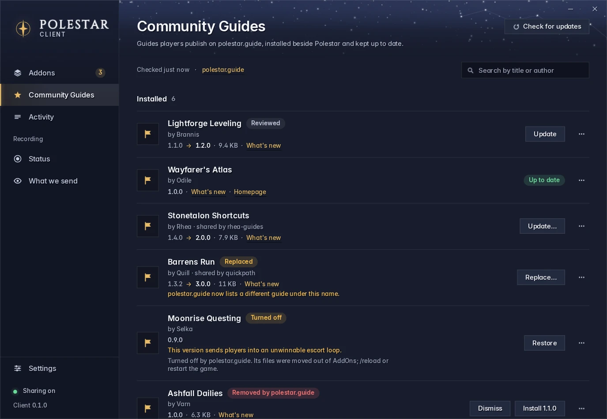Click the Addons count badge 3
Image resolution: width=607 pixels, height=419 pixels.
[x=101, y=73]
